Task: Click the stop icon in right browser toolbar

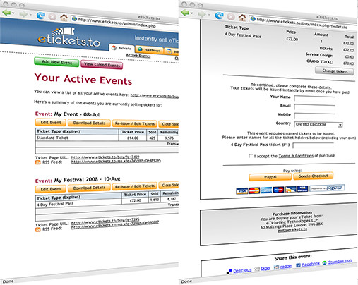Action: click(231, 16)
